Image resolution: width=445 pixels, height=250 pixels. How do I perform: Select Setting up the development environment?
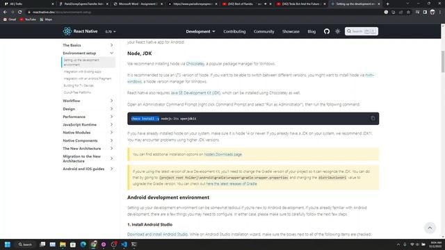coord(88,62)
